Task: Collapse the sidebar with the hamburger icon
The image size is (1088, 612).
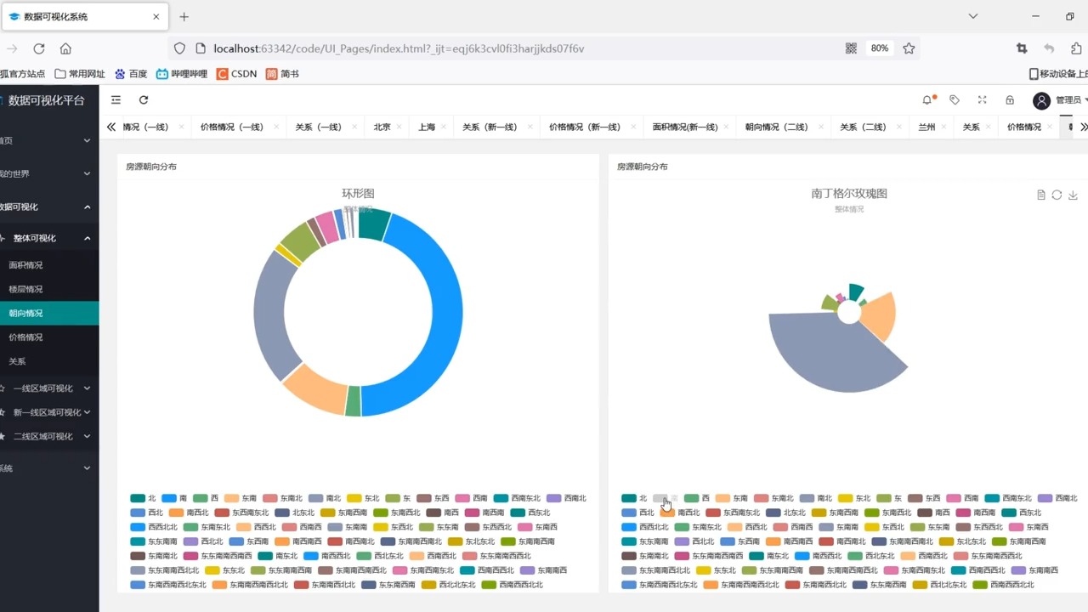Action: click(116, 100)
